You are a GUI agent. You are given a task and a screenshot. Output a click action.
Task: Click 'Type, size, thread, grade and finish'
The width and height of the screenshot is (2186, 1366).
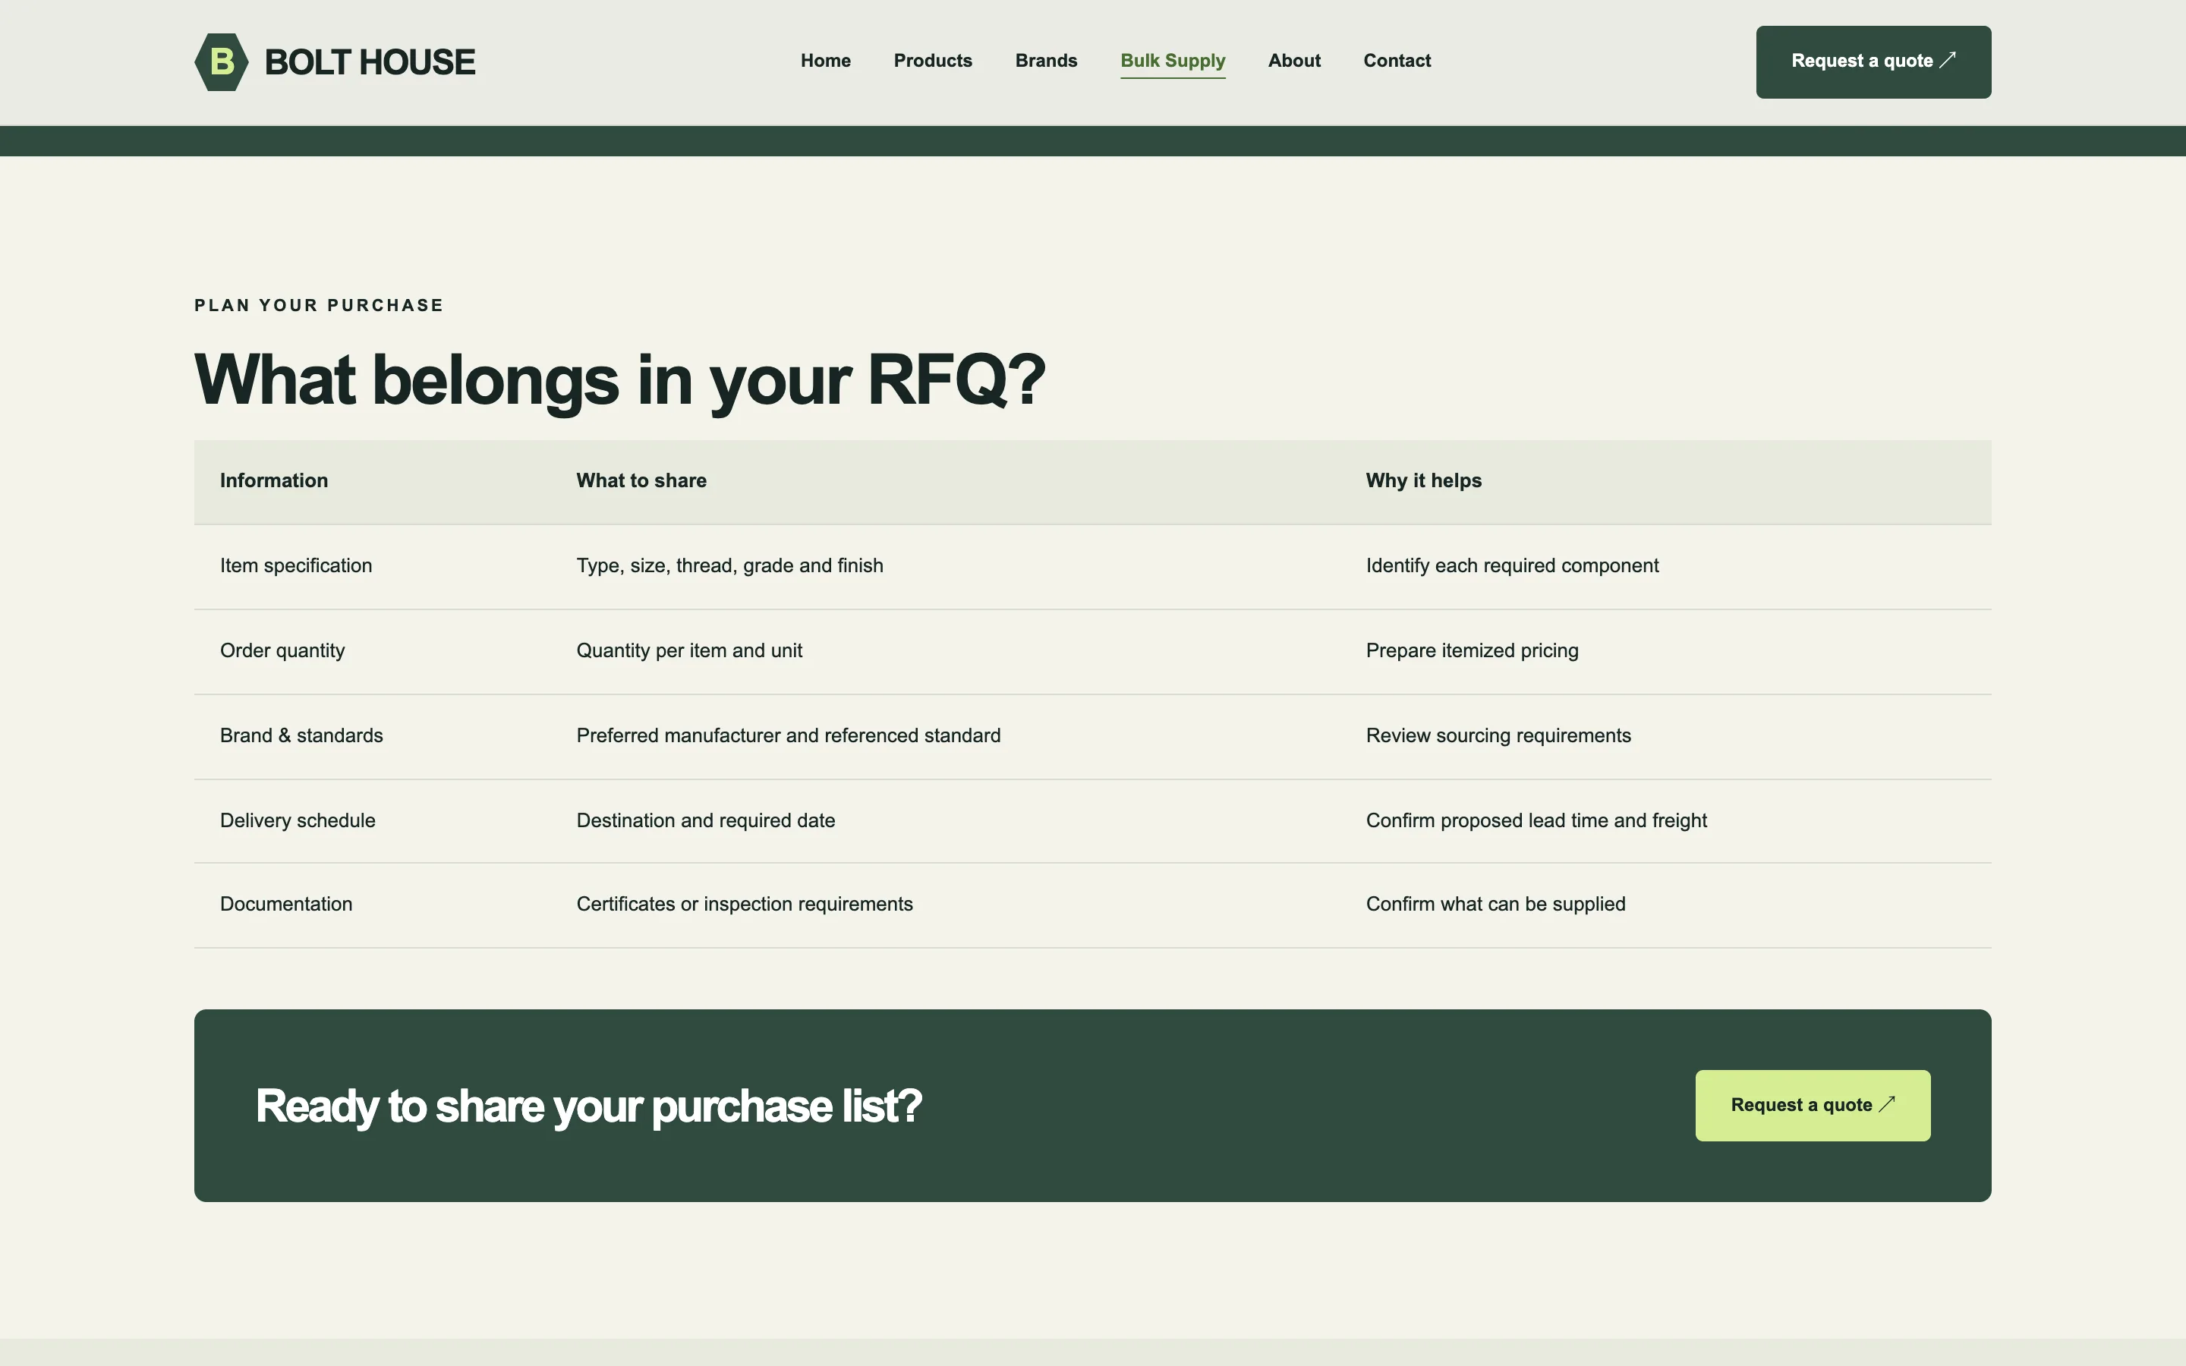(x=730, y=565)
